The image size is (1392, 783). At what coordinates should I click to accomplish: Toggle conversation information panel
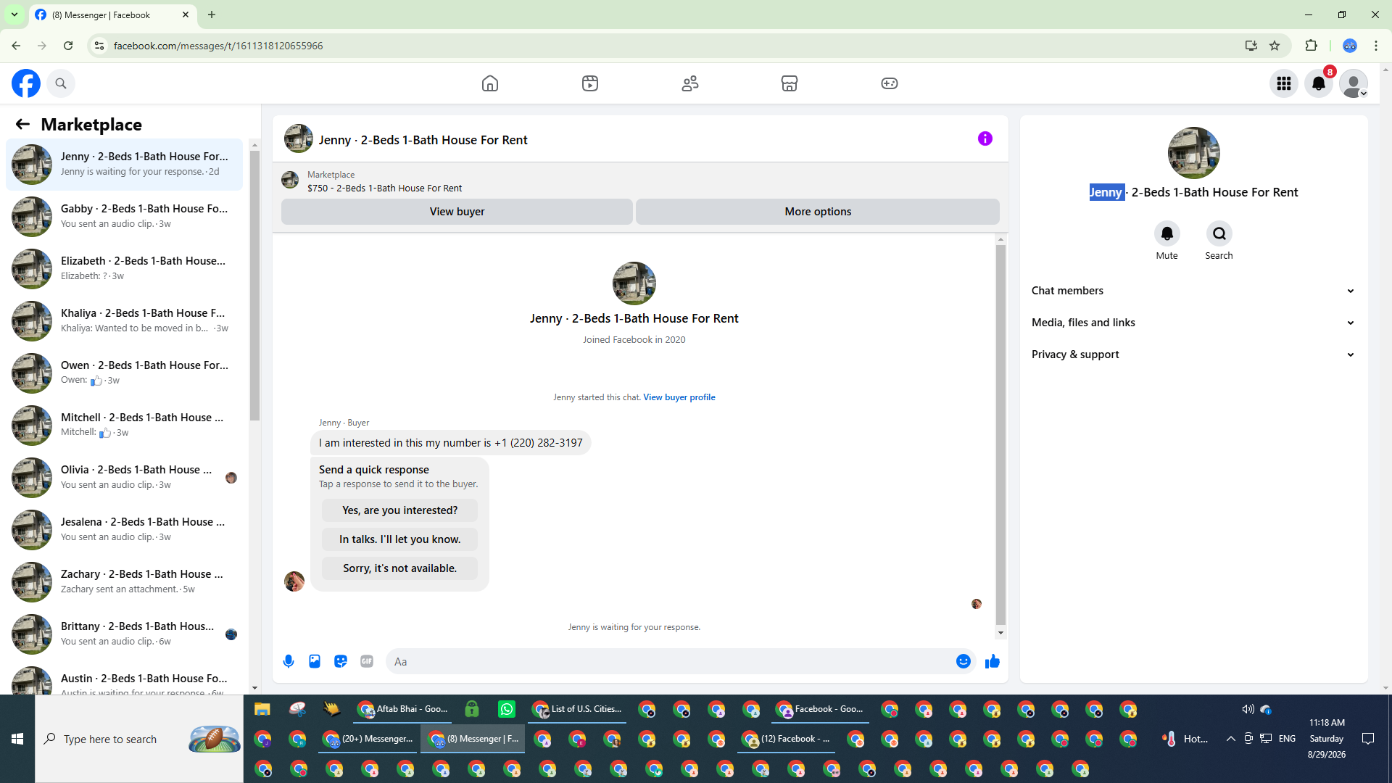pyautogui.click(x=985, y=138)
